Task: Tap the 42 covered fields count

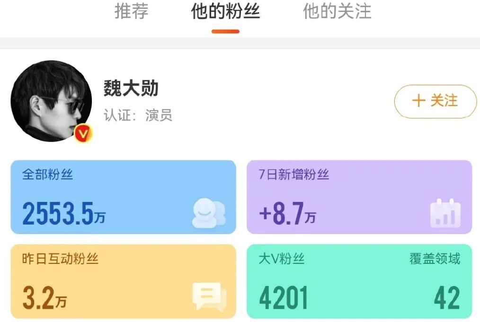Action: point(447,297)
